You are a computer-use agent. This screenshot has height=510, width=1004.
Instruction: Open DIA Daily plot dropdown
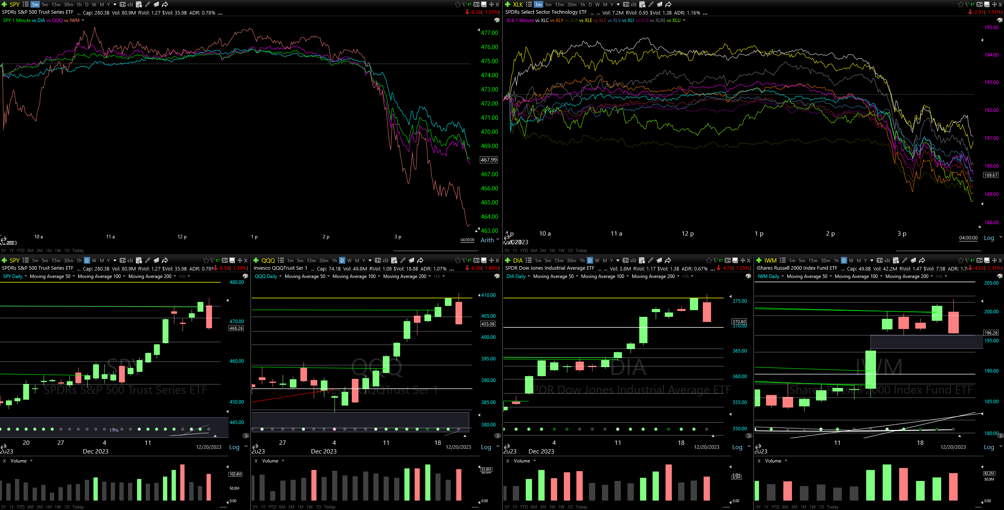click(x=529, y=276)
